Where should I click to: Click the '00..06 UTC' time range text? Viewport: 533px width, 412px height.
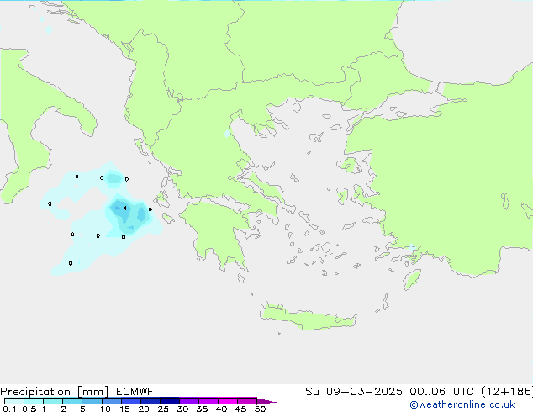pyautogui.click(x=441, y=392)
